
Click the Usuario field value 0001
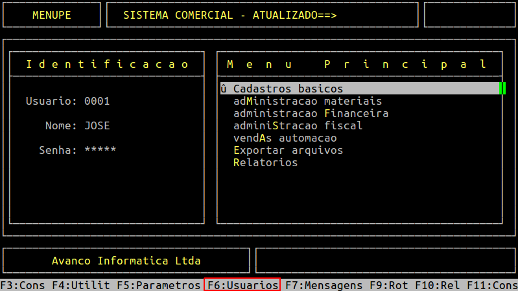[x=97, y=101]
